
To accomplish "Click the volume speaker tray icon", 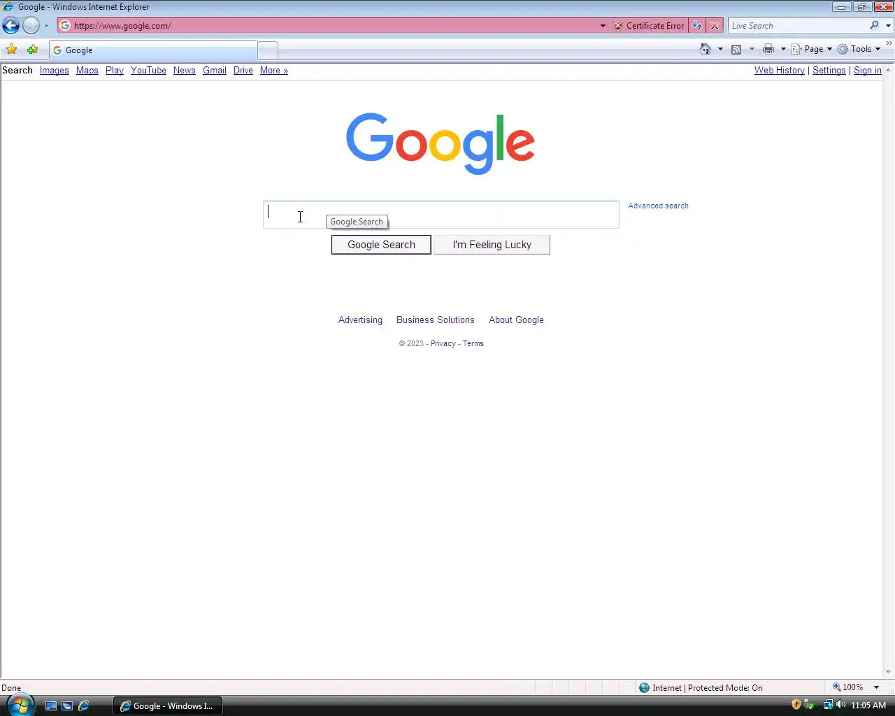I will 841,705.
